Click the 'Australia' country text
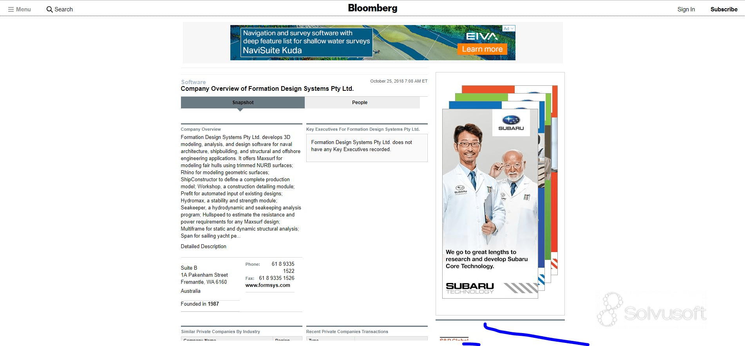Screen dimensions: 745x346 [x=190, y=291]
